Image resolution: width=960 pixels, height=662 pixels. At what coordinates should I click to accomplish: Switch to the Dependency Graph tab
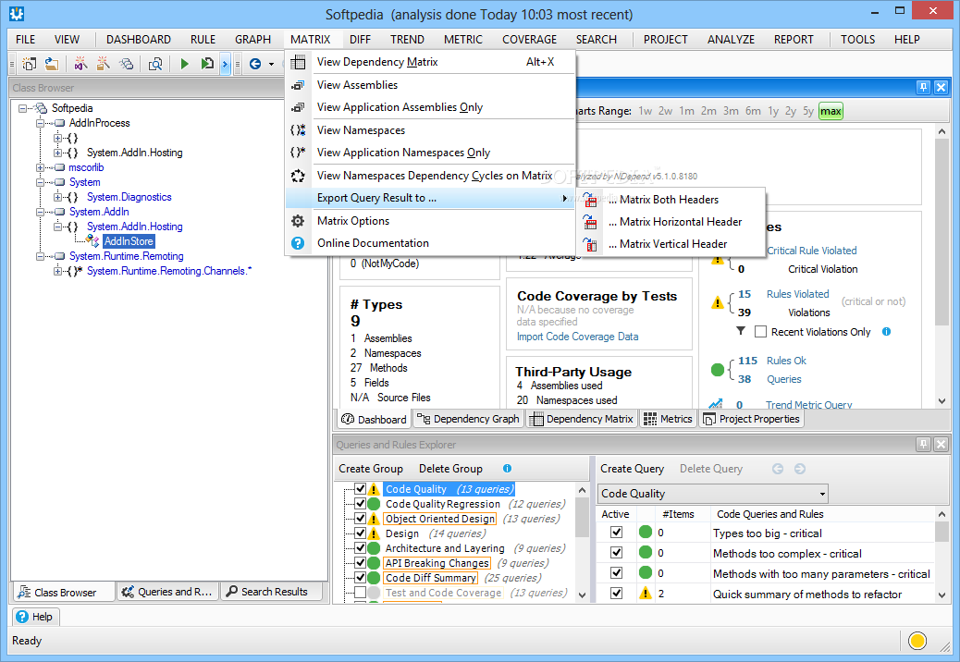pos(468,419)
